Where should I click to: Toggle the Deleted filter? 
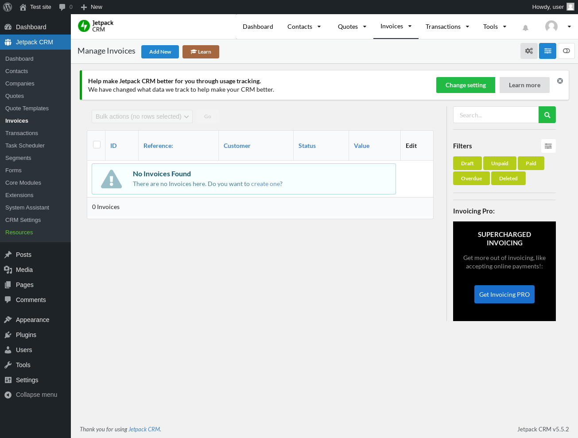[x=508, y=178]
